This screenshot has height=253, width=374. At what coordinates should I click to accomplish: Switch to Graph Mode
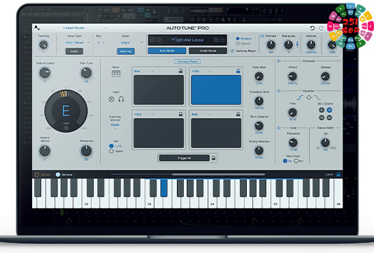point(208,51)
